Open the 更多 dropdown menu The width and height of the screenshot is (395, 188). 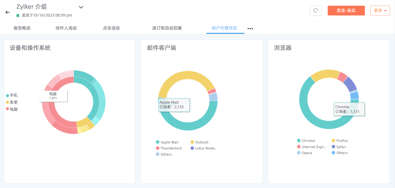click(x=380, y=10)
